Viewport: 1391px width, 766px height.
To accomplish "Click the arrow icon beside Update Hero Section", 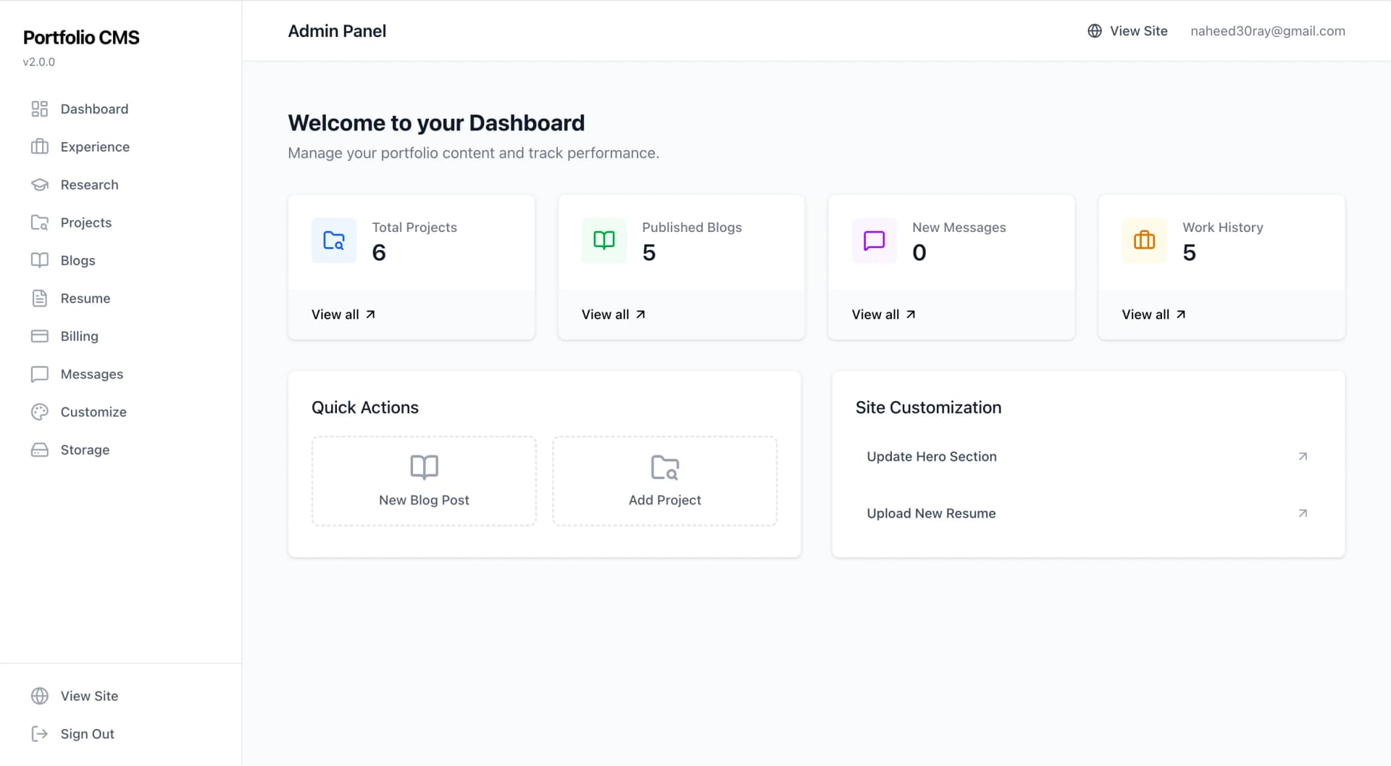I will coord(1302,457).
